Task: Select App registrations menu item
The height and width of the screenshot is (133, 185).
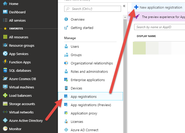Action: [x=90, y=96]
